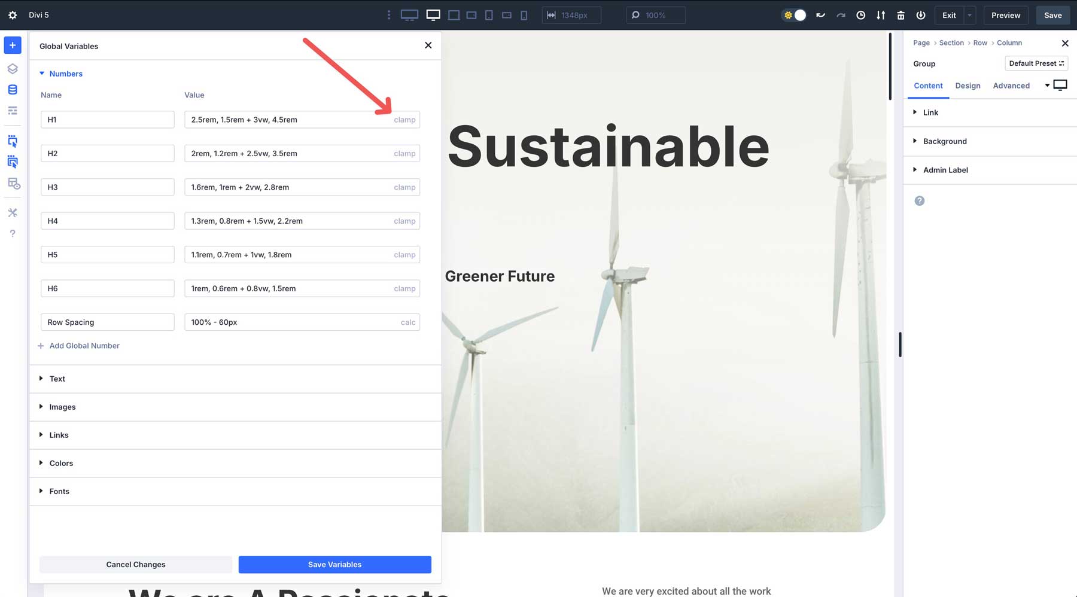Close the Global Variables panel
This screenshot has width=1077, height=597.
(x=428, y=45)
